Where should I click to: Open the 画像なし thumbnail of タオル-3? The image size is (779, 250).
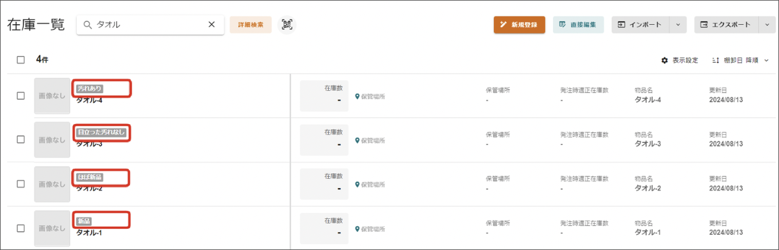pyautogui.click(x=52, y=140)
